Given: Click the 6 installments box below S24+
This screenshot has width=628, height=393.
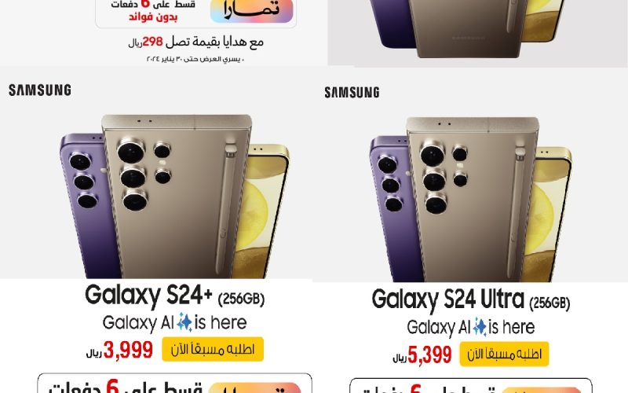Looking at the screenshot, I should coord(174,384).
